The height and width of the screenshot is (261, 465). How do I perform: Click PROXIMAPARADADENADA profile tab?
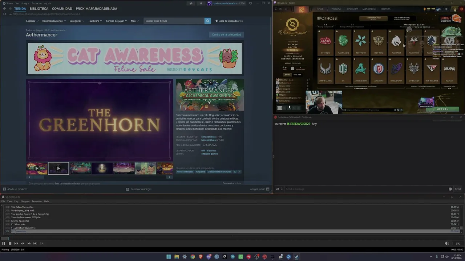tap(96, 8)
